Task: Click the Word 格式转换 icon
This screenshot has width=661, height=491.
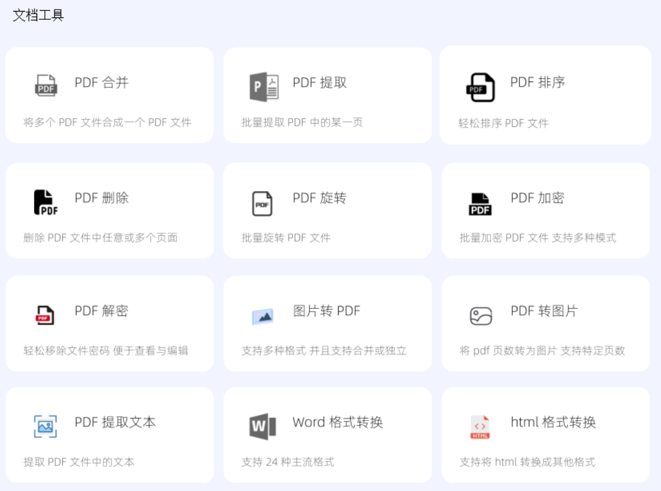Action: tap(263, 425)
